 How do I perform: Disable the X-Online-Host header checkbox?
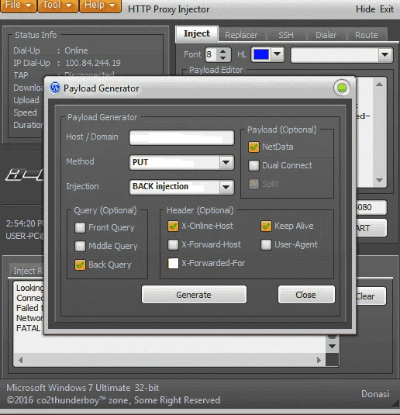point(173,227)
